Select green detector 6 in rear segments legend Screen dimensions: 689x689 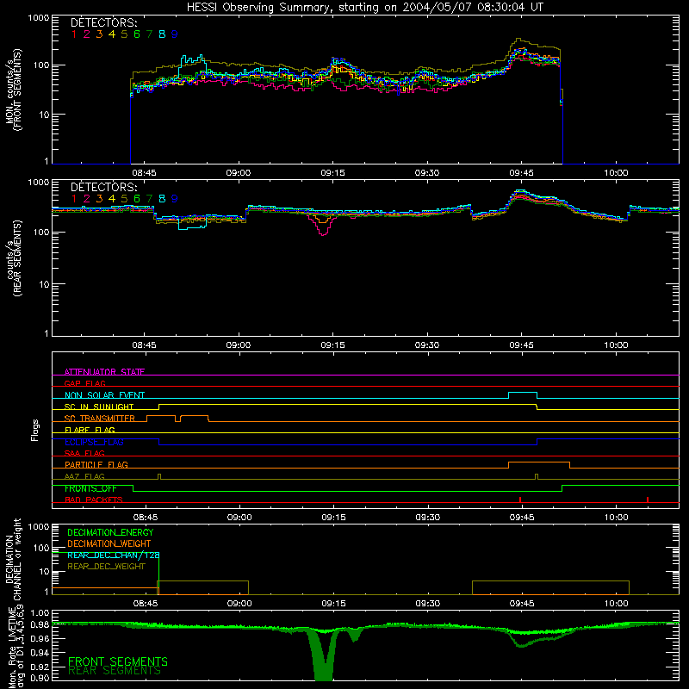tap(137, 199)
